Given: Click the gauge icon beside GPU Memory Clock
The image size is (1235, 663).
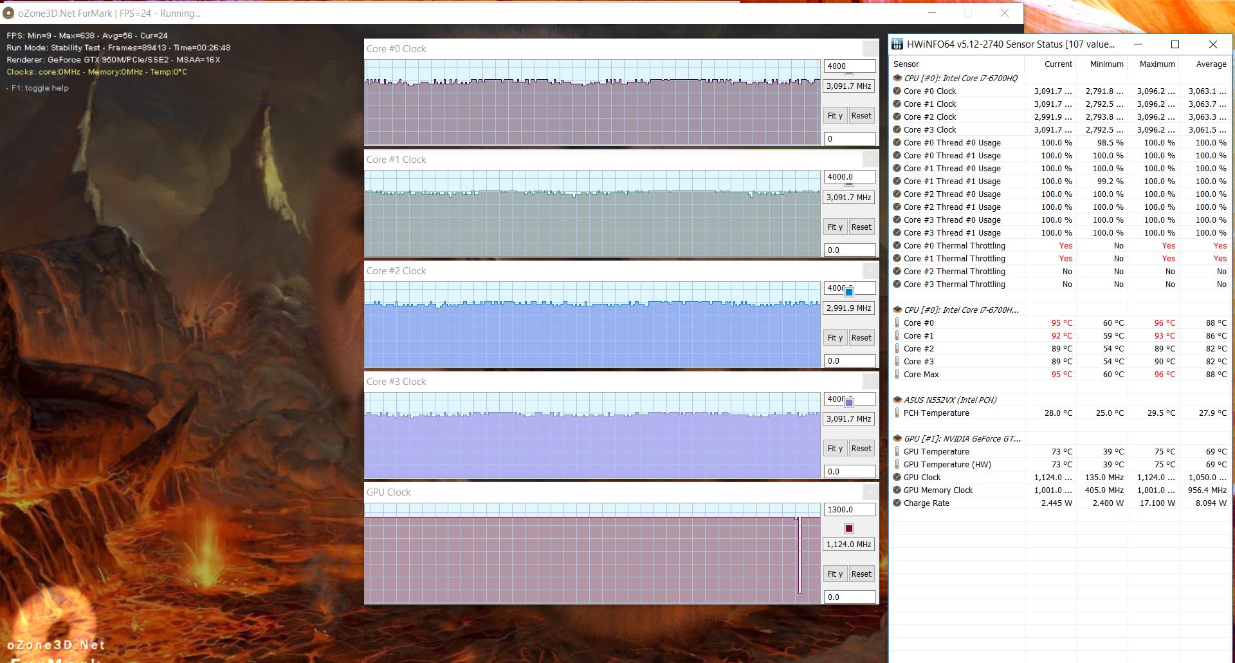Looking at the screenshot, I should pos(897,490).
